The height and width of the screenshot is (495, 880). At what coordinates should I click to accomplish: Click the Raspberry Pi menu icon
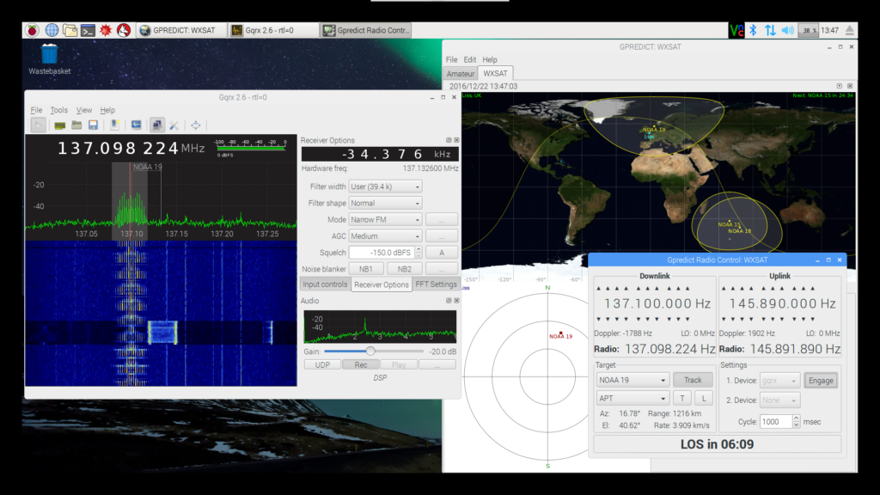coord(32,30)
